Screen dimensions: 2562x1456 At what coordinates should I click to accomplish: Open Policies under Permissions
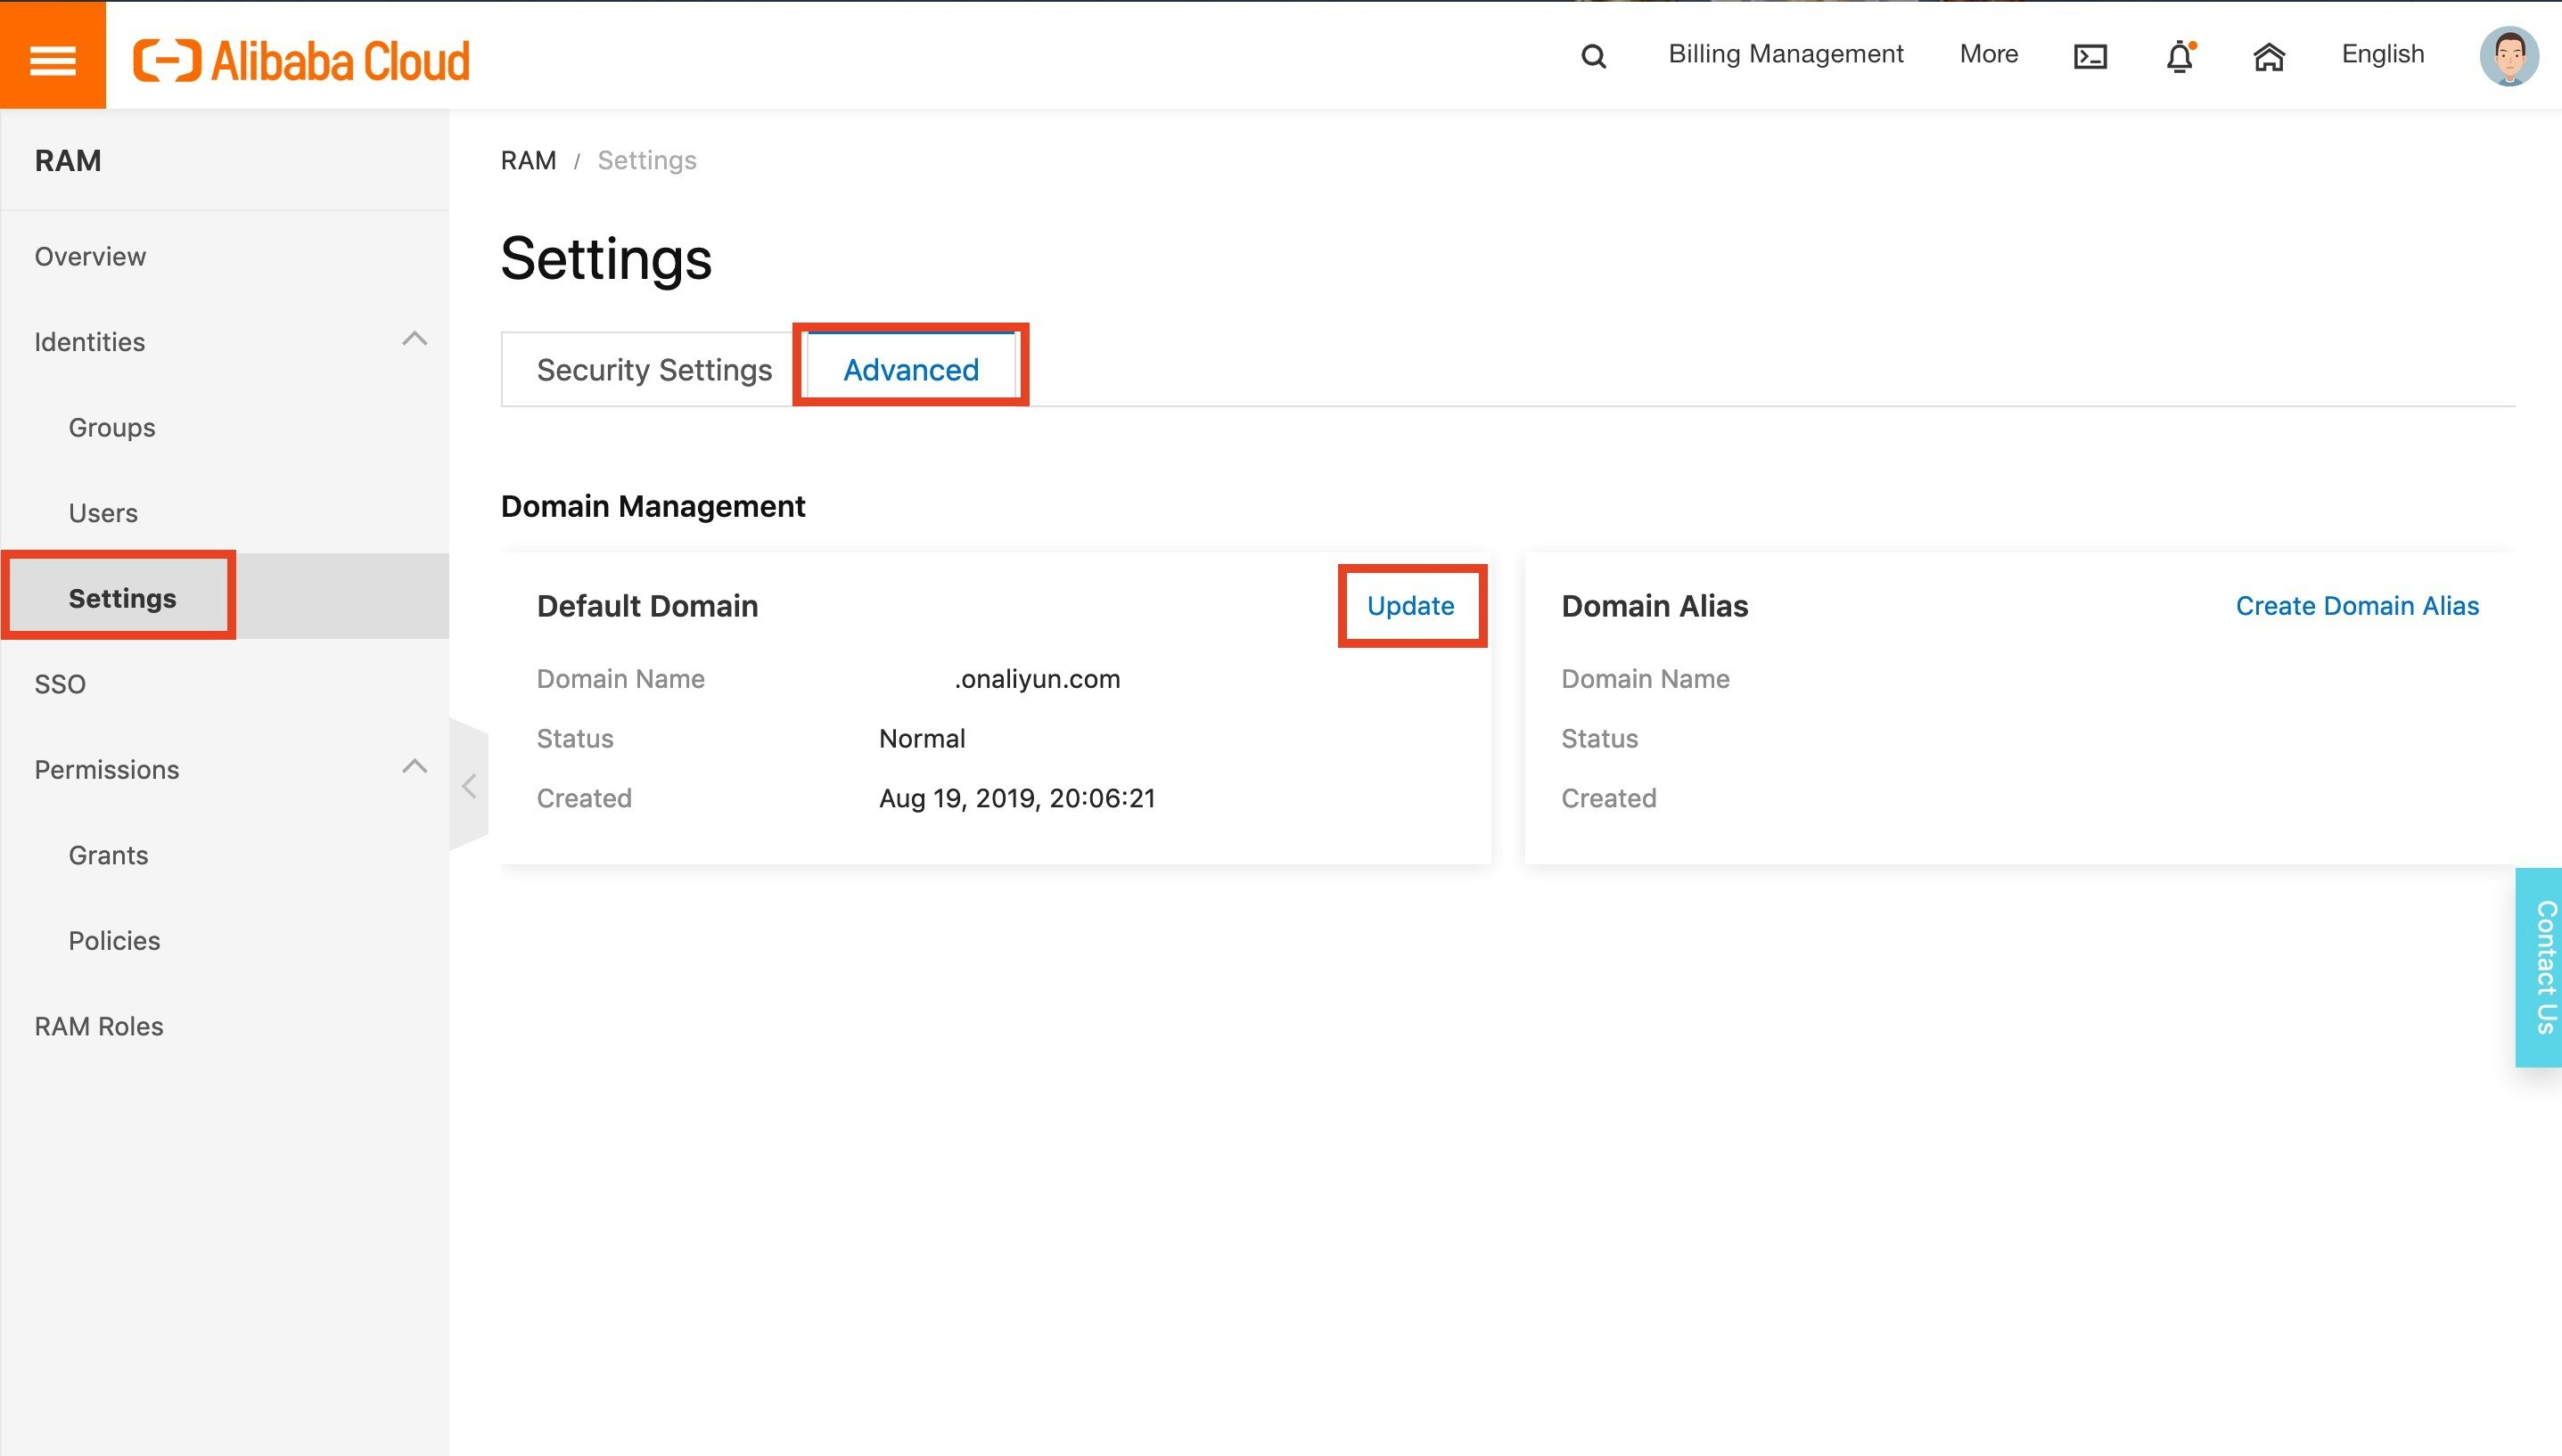[114, 941]
